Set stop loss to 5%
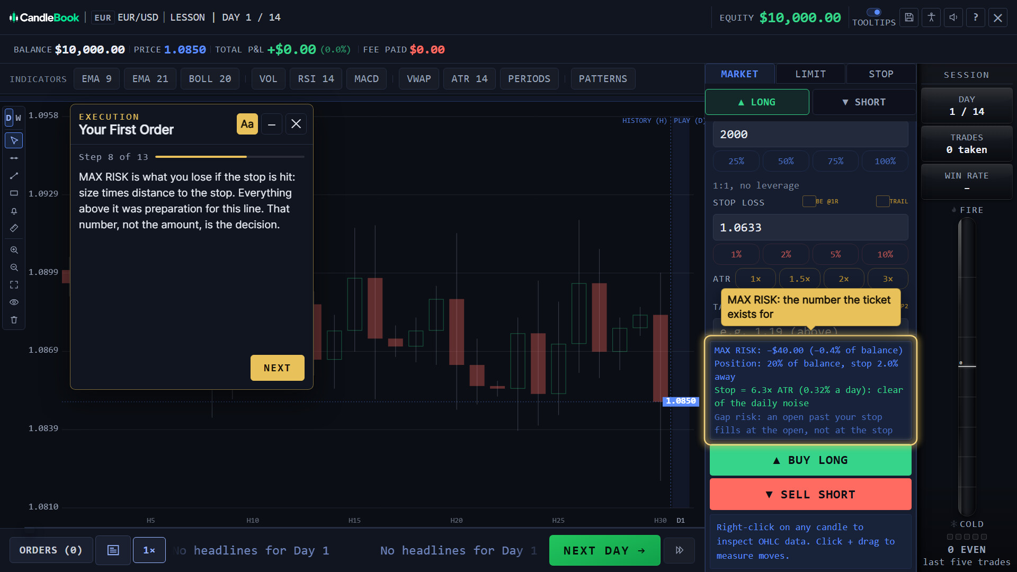This screenshot has width=1017, height=572. [x=836, y=254]
